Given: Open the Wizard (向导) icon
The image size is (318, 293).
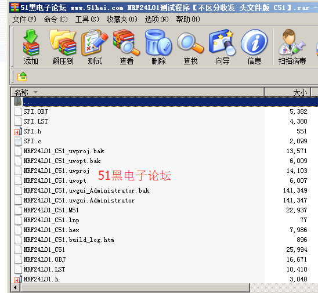Looking at the screenshot, I should (x=222, y=42).
